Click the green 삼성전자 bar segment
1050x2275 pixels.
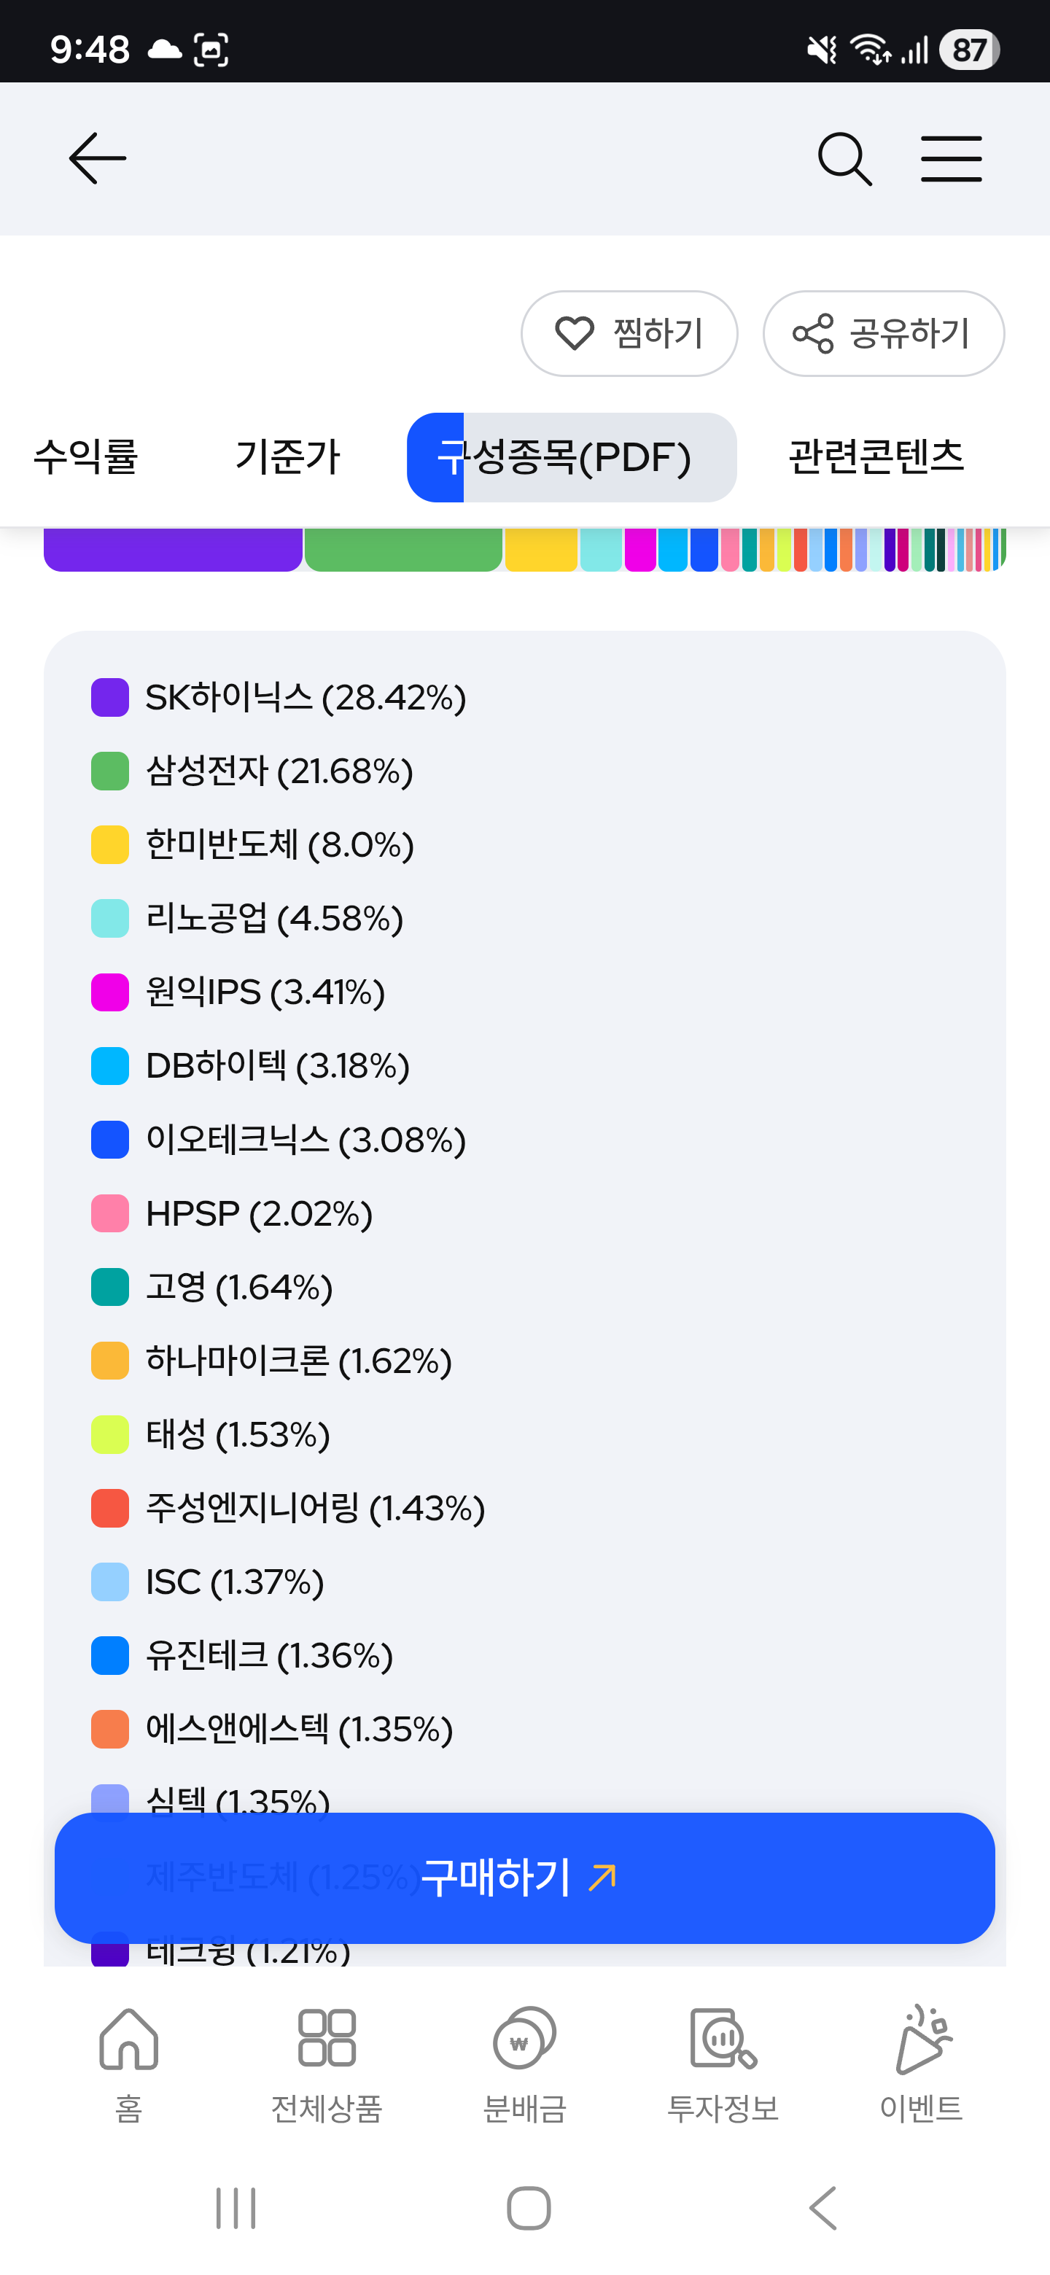click(x=403, y=549)
